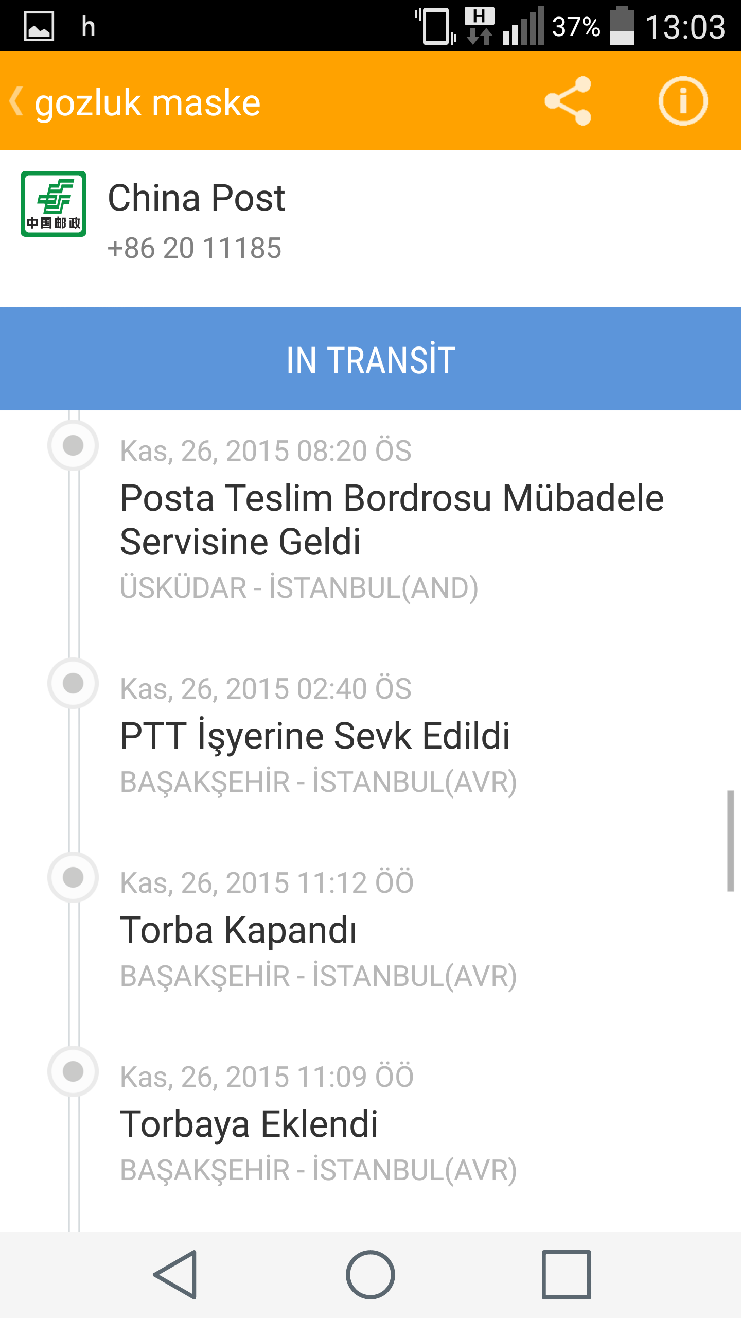Tap the battery icon in status bar
Viewport: 741px width, 1318px height.
click(x=622, y=26)
